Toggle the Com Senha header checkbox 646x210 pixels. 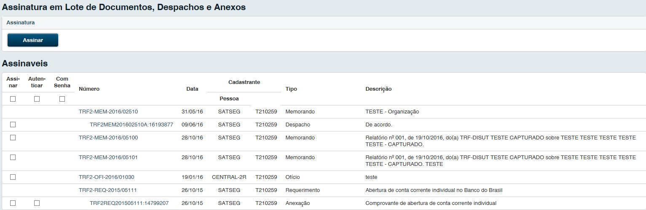pos(62,99)
